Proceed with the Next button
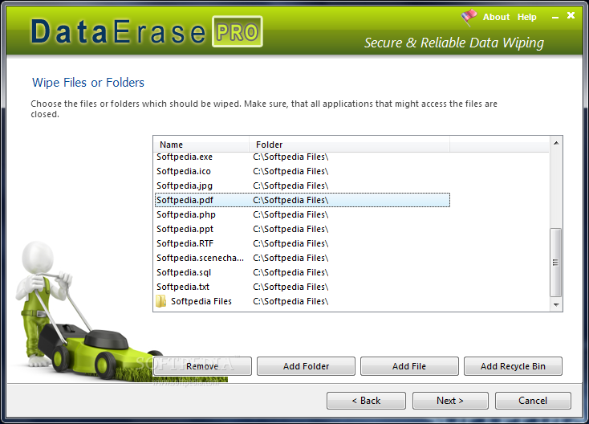The width and height of the screenshot is (589, 424). 450,401
